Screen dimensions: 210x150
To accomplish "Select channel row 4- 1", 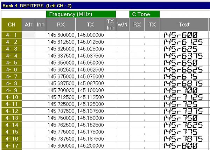I will 12,35.
